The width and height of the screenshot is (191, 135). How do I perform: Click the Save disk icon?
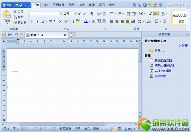pos(10,35)
